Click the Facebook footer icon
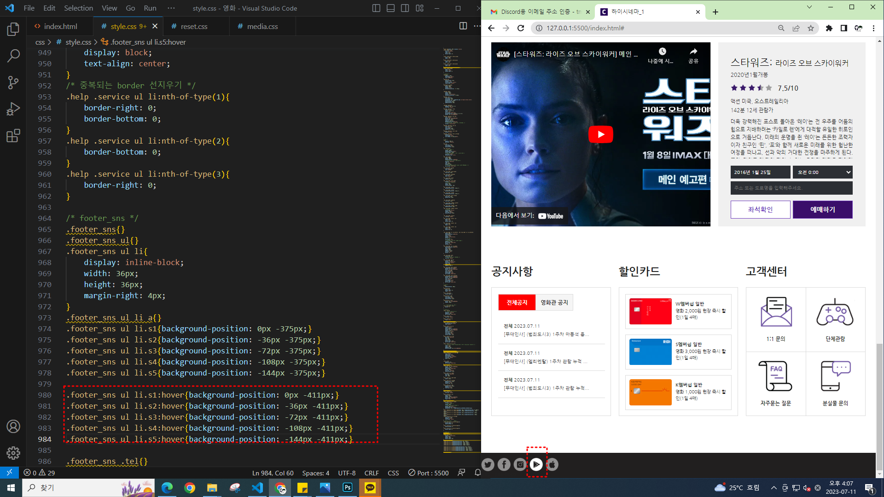This screenshot has width=884, height=497. point(504,465)
